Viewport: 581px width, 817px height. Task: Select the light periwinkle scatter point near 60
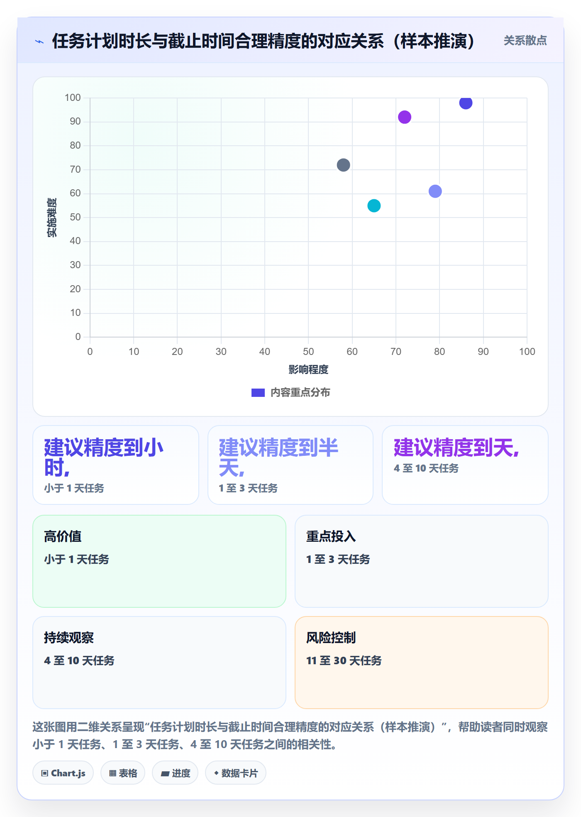(x=435, y=191)
